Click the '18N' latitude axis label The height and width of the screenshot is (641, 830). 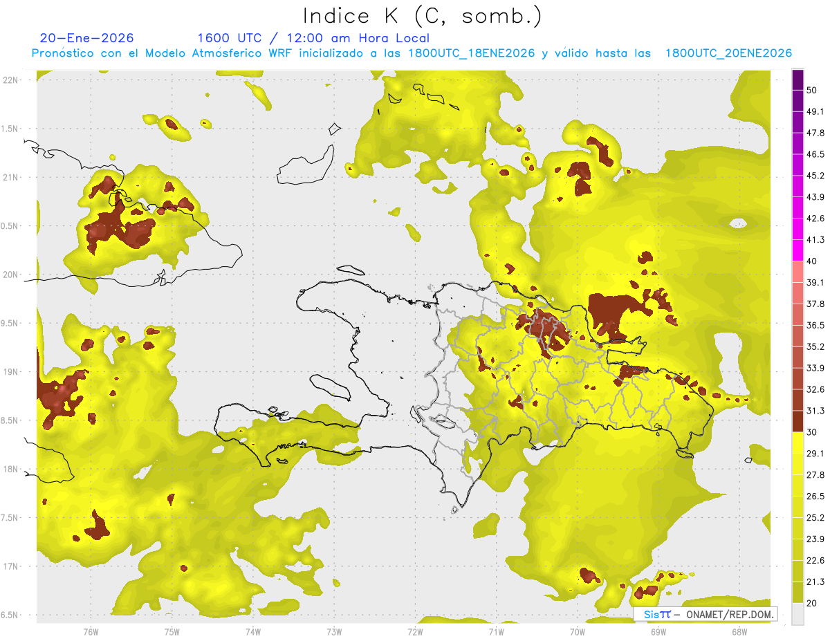pyautogui.click(x=10, y=470)
